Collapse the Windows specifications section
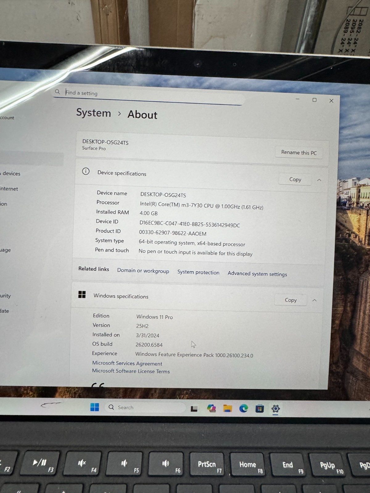 [x=314, y=300]
